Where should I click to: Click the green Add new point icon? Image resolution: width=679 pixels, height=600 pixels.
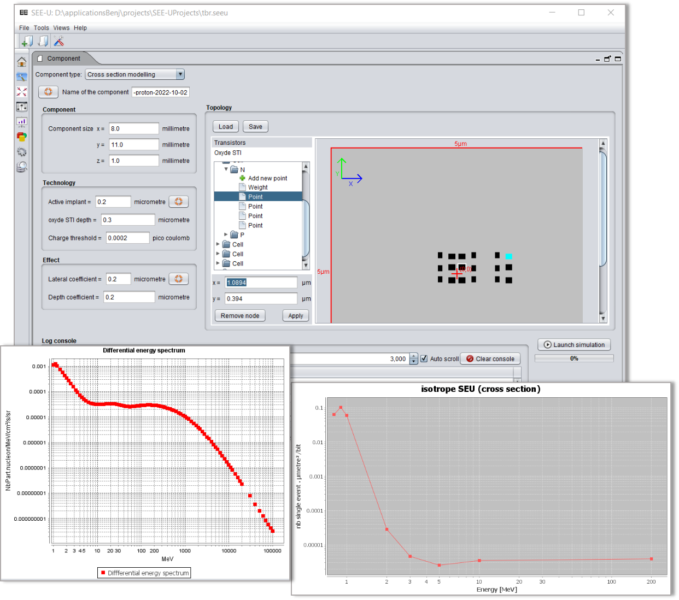pyautogui.click(x=242, y=178)
